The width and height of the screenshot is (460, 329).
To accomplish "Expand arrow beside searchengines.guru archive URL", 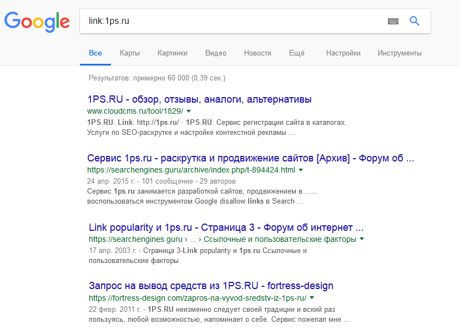I will click(x=301, y=169).
